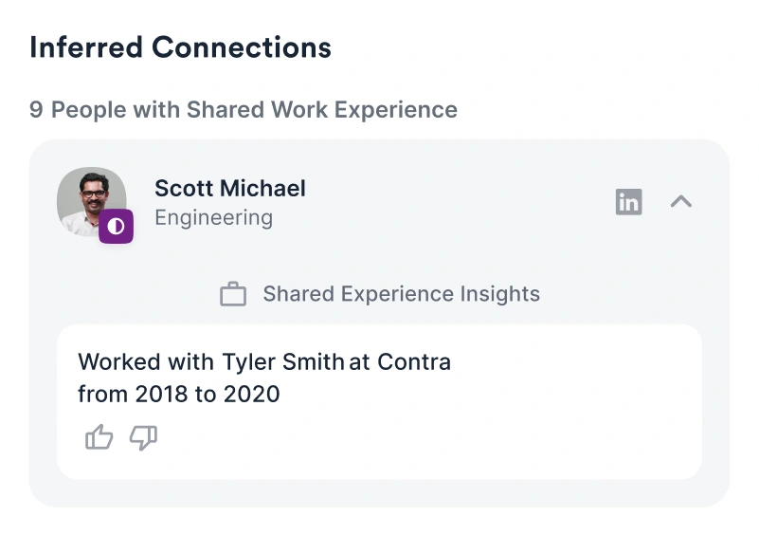The image size is (759, 535).
Task: Click Tyler Smith's name in the insight
Action: (x=282, y=362)
